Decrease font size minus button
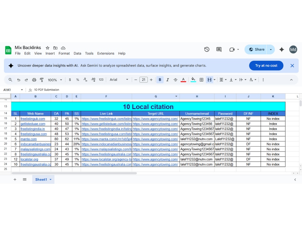This screenshot has width=302, height=226. (x=136, y=80)
